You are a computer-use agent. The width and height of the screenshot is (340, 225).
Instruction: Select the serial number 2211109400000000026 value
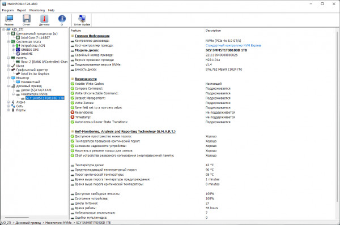pos(222,55)
